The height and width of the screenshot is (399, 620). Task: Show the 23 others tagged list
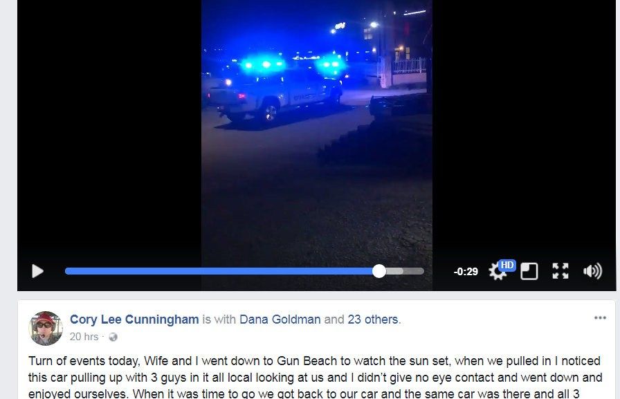(373, 319)
